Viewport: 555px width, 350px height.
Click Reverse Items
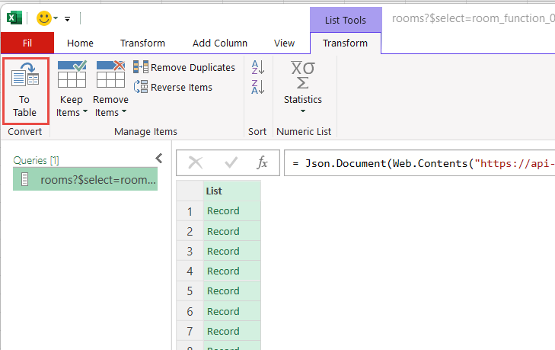[173, 87]
